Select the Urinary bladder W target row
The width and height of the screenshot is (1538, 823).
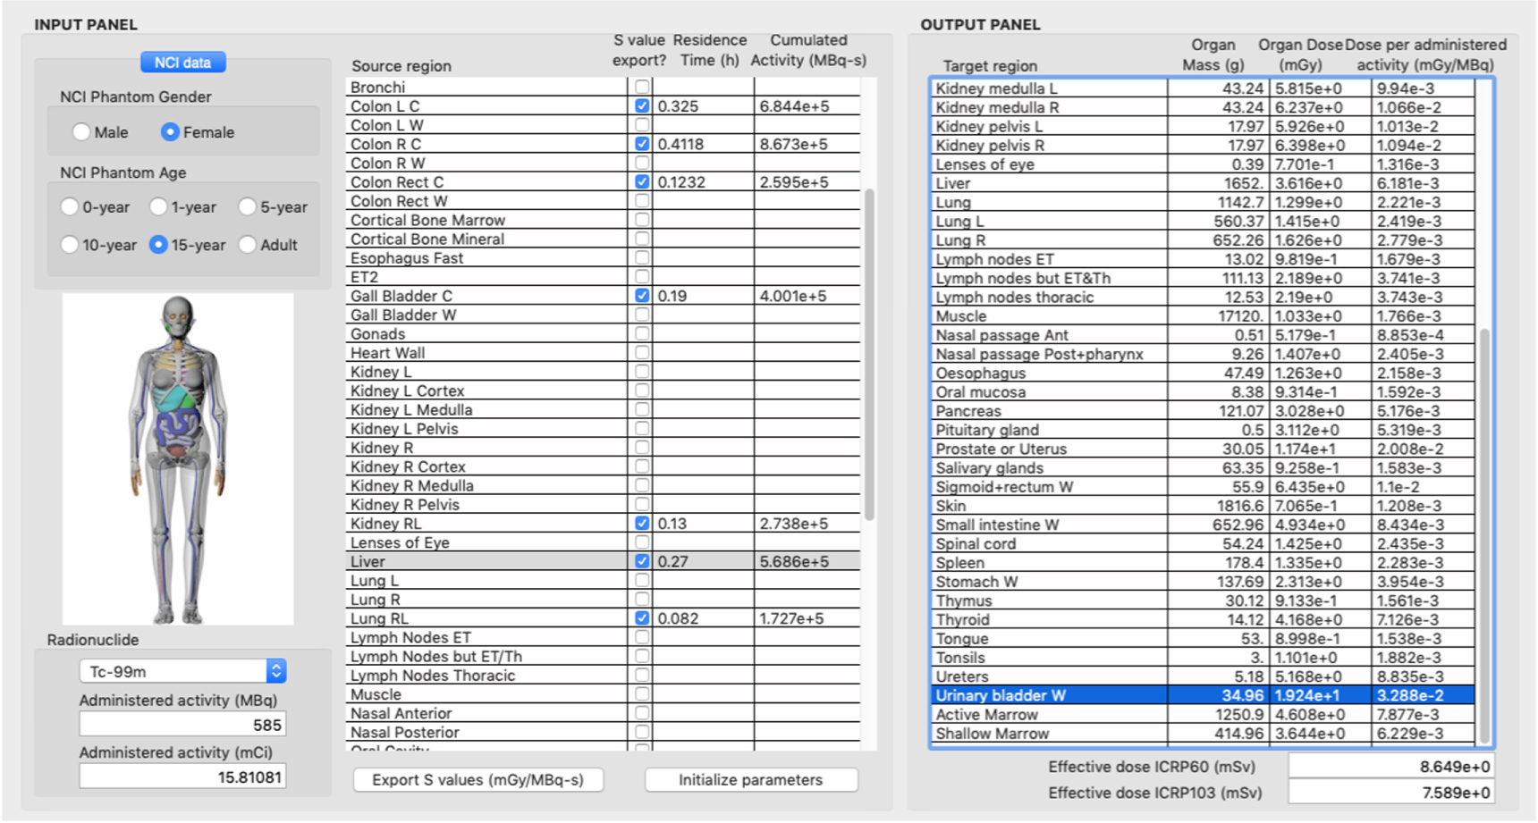point(1202,695)
